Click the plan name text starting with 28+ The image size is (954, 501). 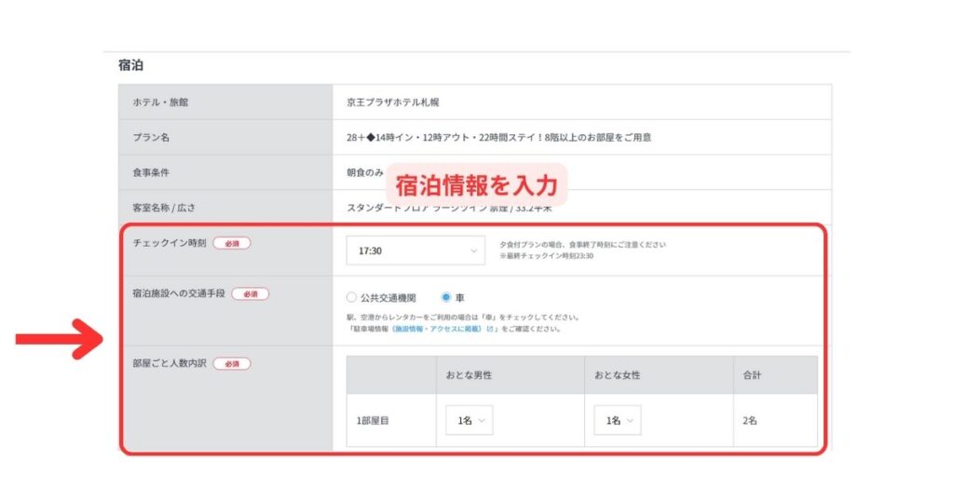[x=497, y=137]
